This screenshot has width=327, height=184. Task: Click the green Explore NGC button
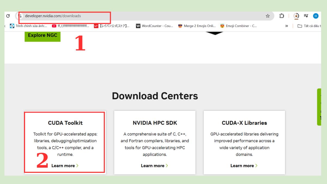pos(43,35)
